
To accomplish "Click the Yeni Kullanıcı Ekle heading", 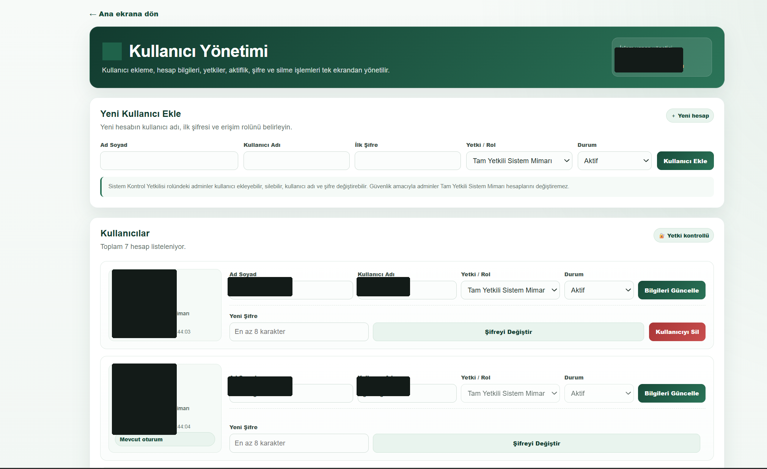I will click(x=140, y=114).
